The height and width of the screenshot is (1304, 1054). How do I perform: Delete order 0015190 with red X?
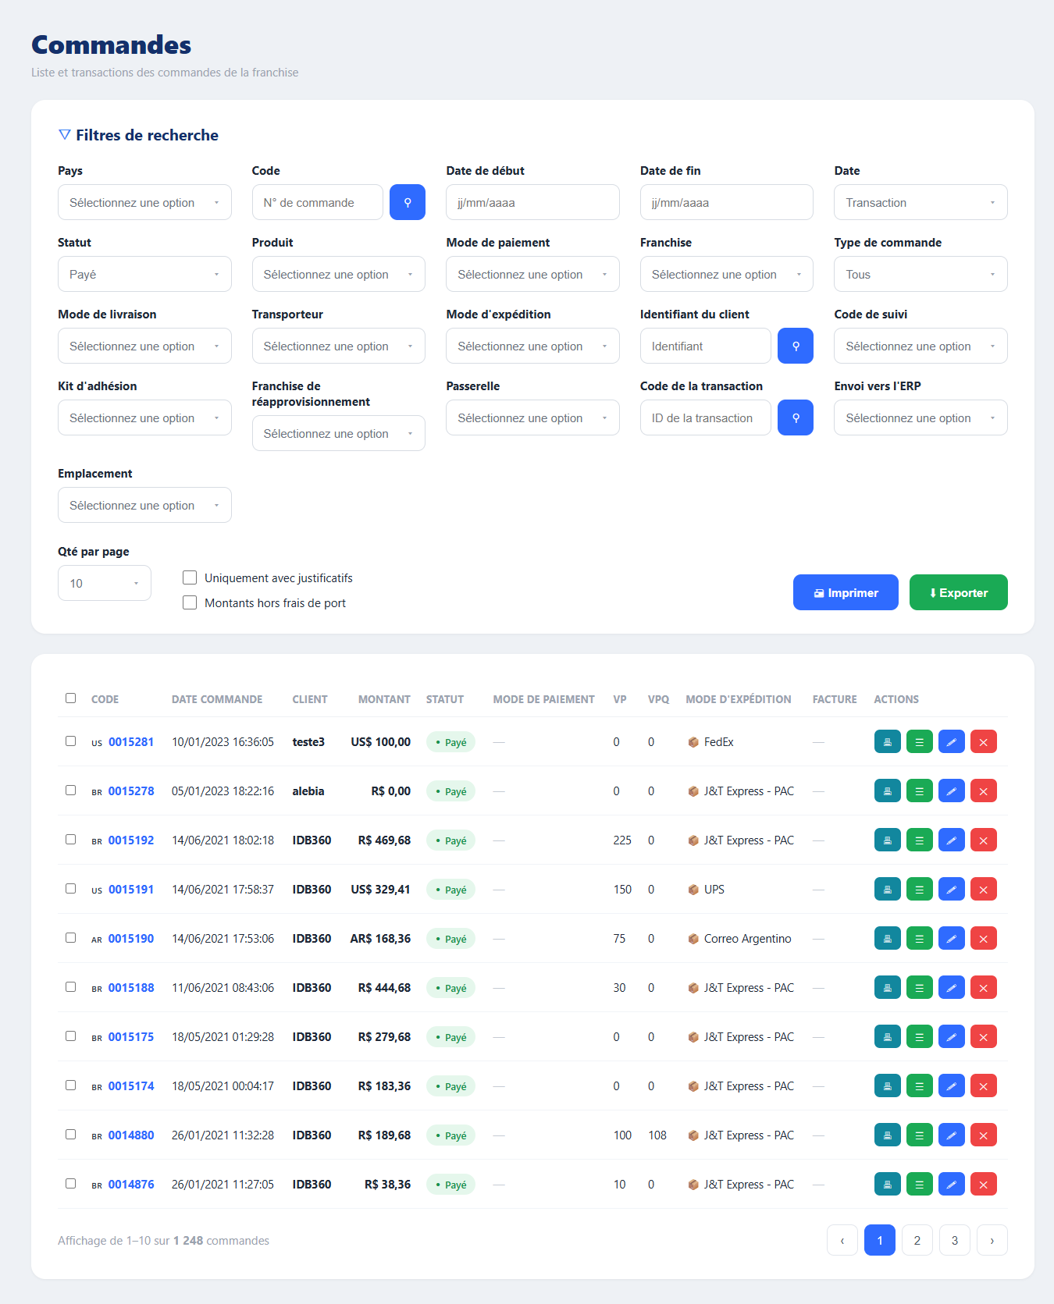[983, 939]
